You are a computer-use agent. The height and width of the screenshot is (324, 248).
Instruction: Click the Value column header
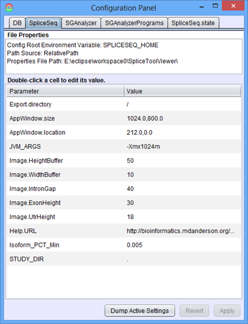click(x=182, y=92)
